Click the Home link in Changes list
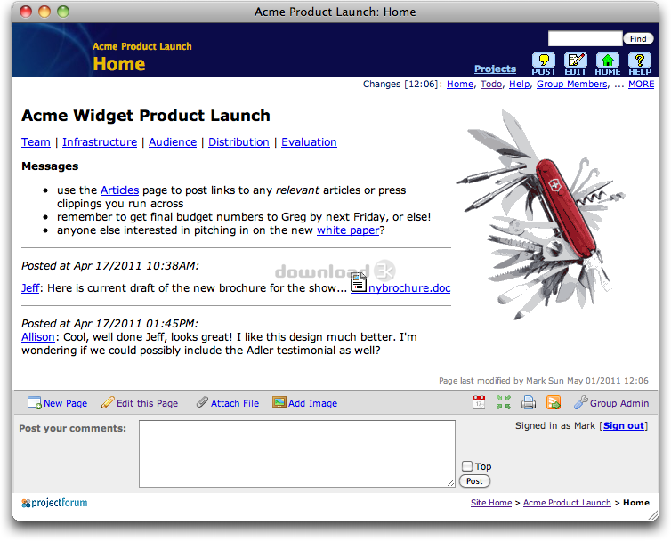671x541 pixels. coord(460,84)
